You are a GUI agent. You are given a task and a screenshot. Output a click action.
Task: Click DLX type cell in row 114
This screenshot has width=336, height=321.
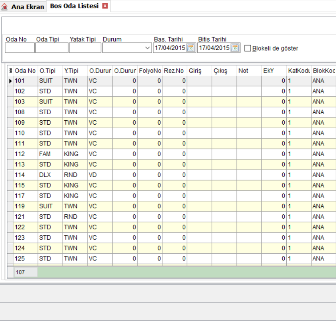click(x=50, y=175)
